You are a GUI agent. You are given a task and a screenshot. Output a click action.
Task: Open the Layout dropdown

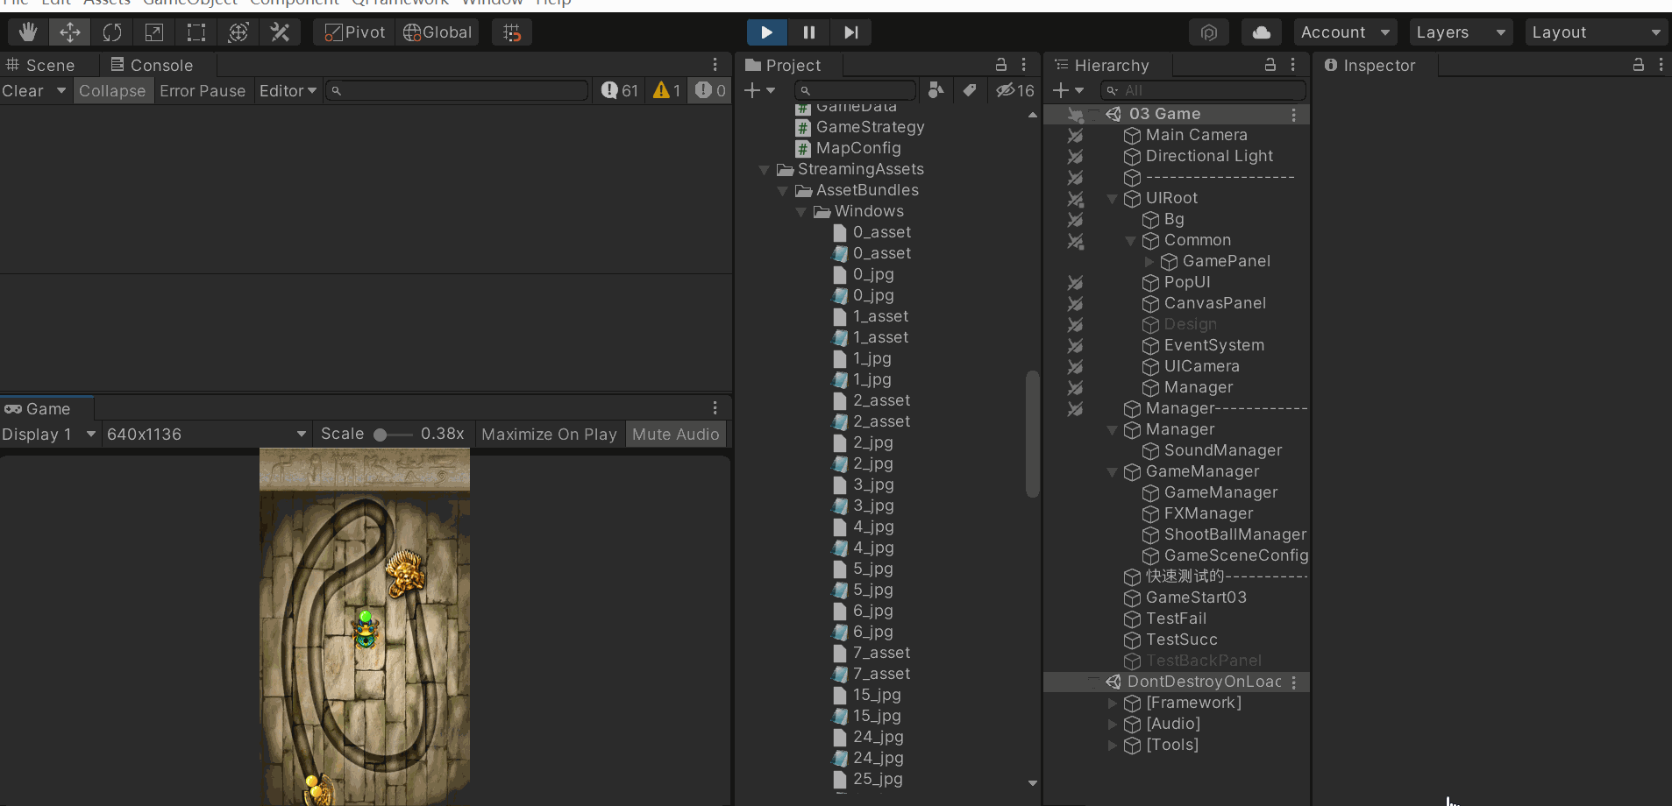1597,32
